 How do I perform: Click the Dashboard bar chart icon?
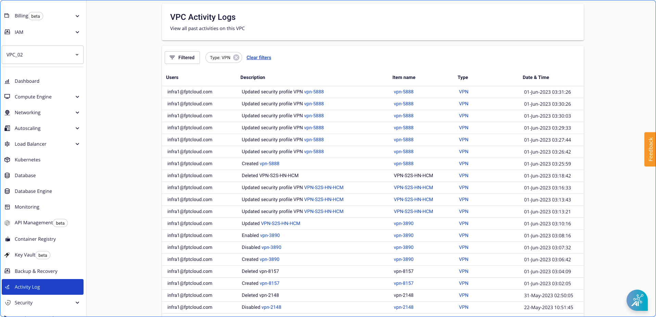pyautogui.click(x=7, y=81)
